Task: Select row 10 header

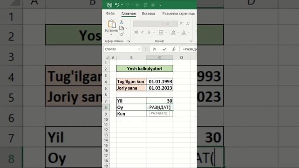Action: click(106, 119)
